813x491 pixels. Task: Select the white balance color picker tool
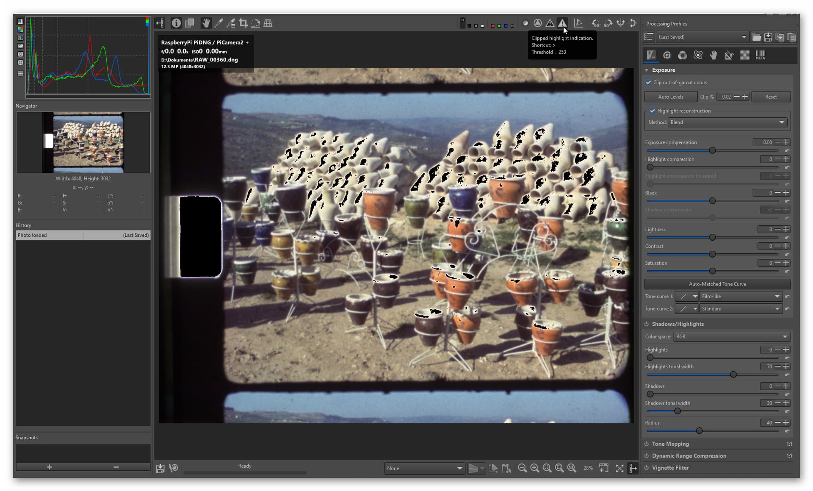click(x=218, y=23)
